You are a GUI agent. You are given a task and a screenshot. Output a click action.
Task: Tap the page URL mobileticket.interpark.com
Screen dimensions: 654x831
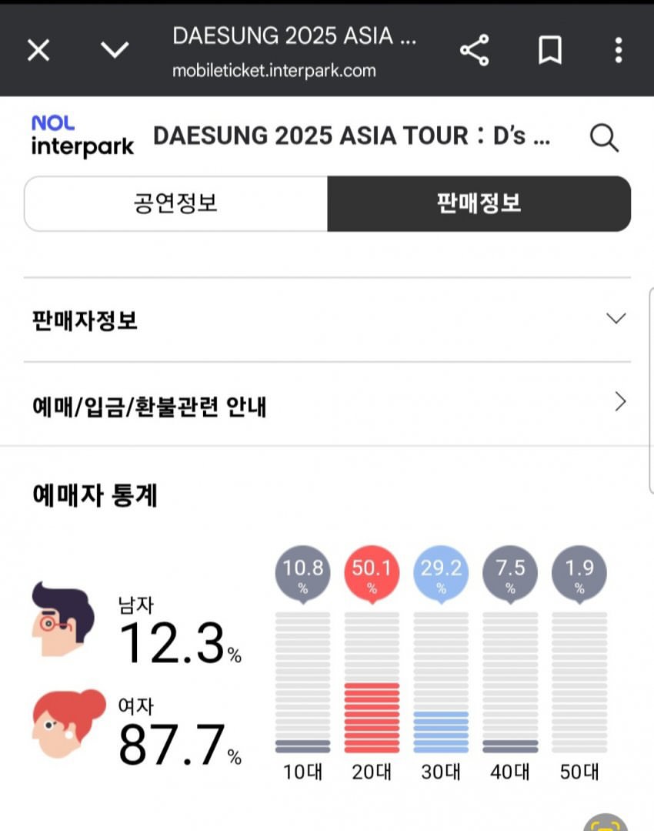tap(274, 71)
